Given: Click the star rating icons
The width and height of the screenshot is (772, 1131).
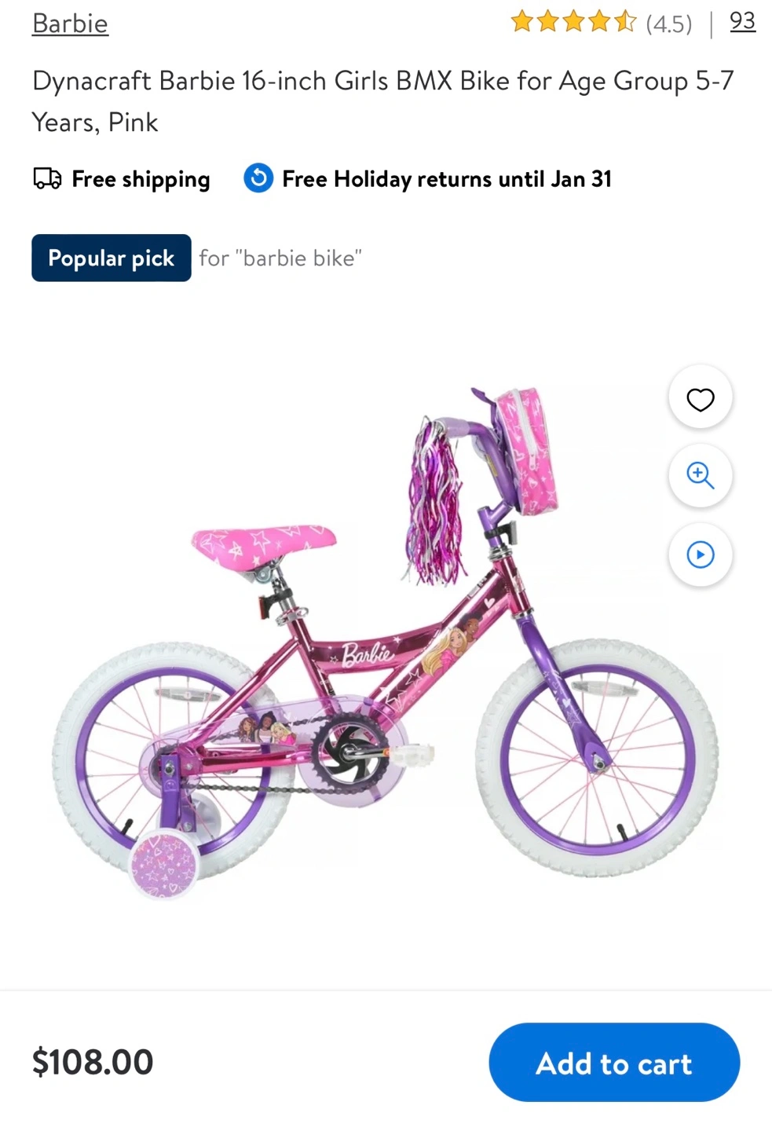Looking at the screenshot, I should (573, 22).
